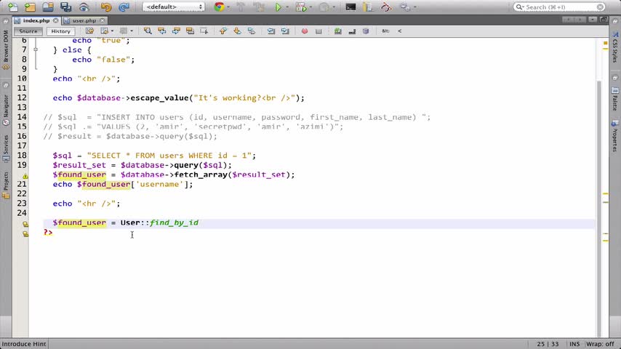621x349 pixels.
Task: Click the Debug Project icon
Action: point(301,7)
